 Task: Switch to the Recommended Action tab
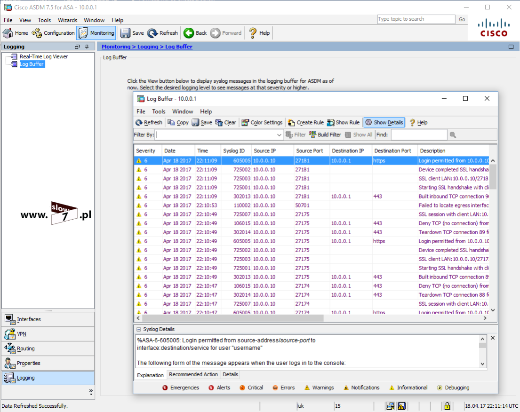pyautogui.click(x=193, y=374)
